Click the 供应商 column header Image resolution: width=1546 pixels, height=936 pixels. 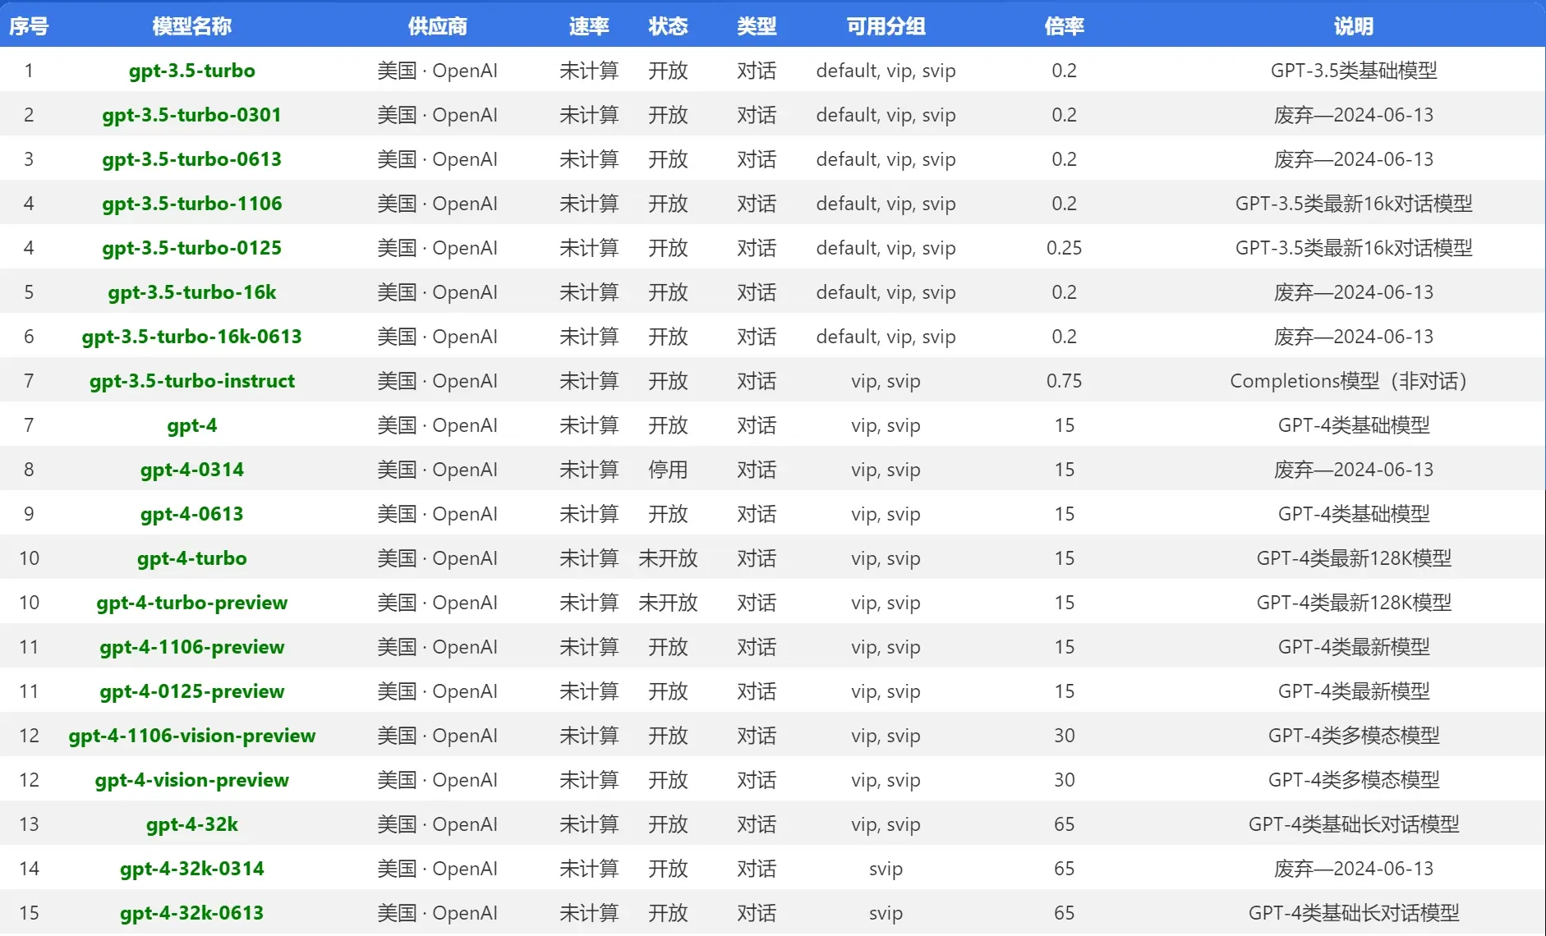437,26
